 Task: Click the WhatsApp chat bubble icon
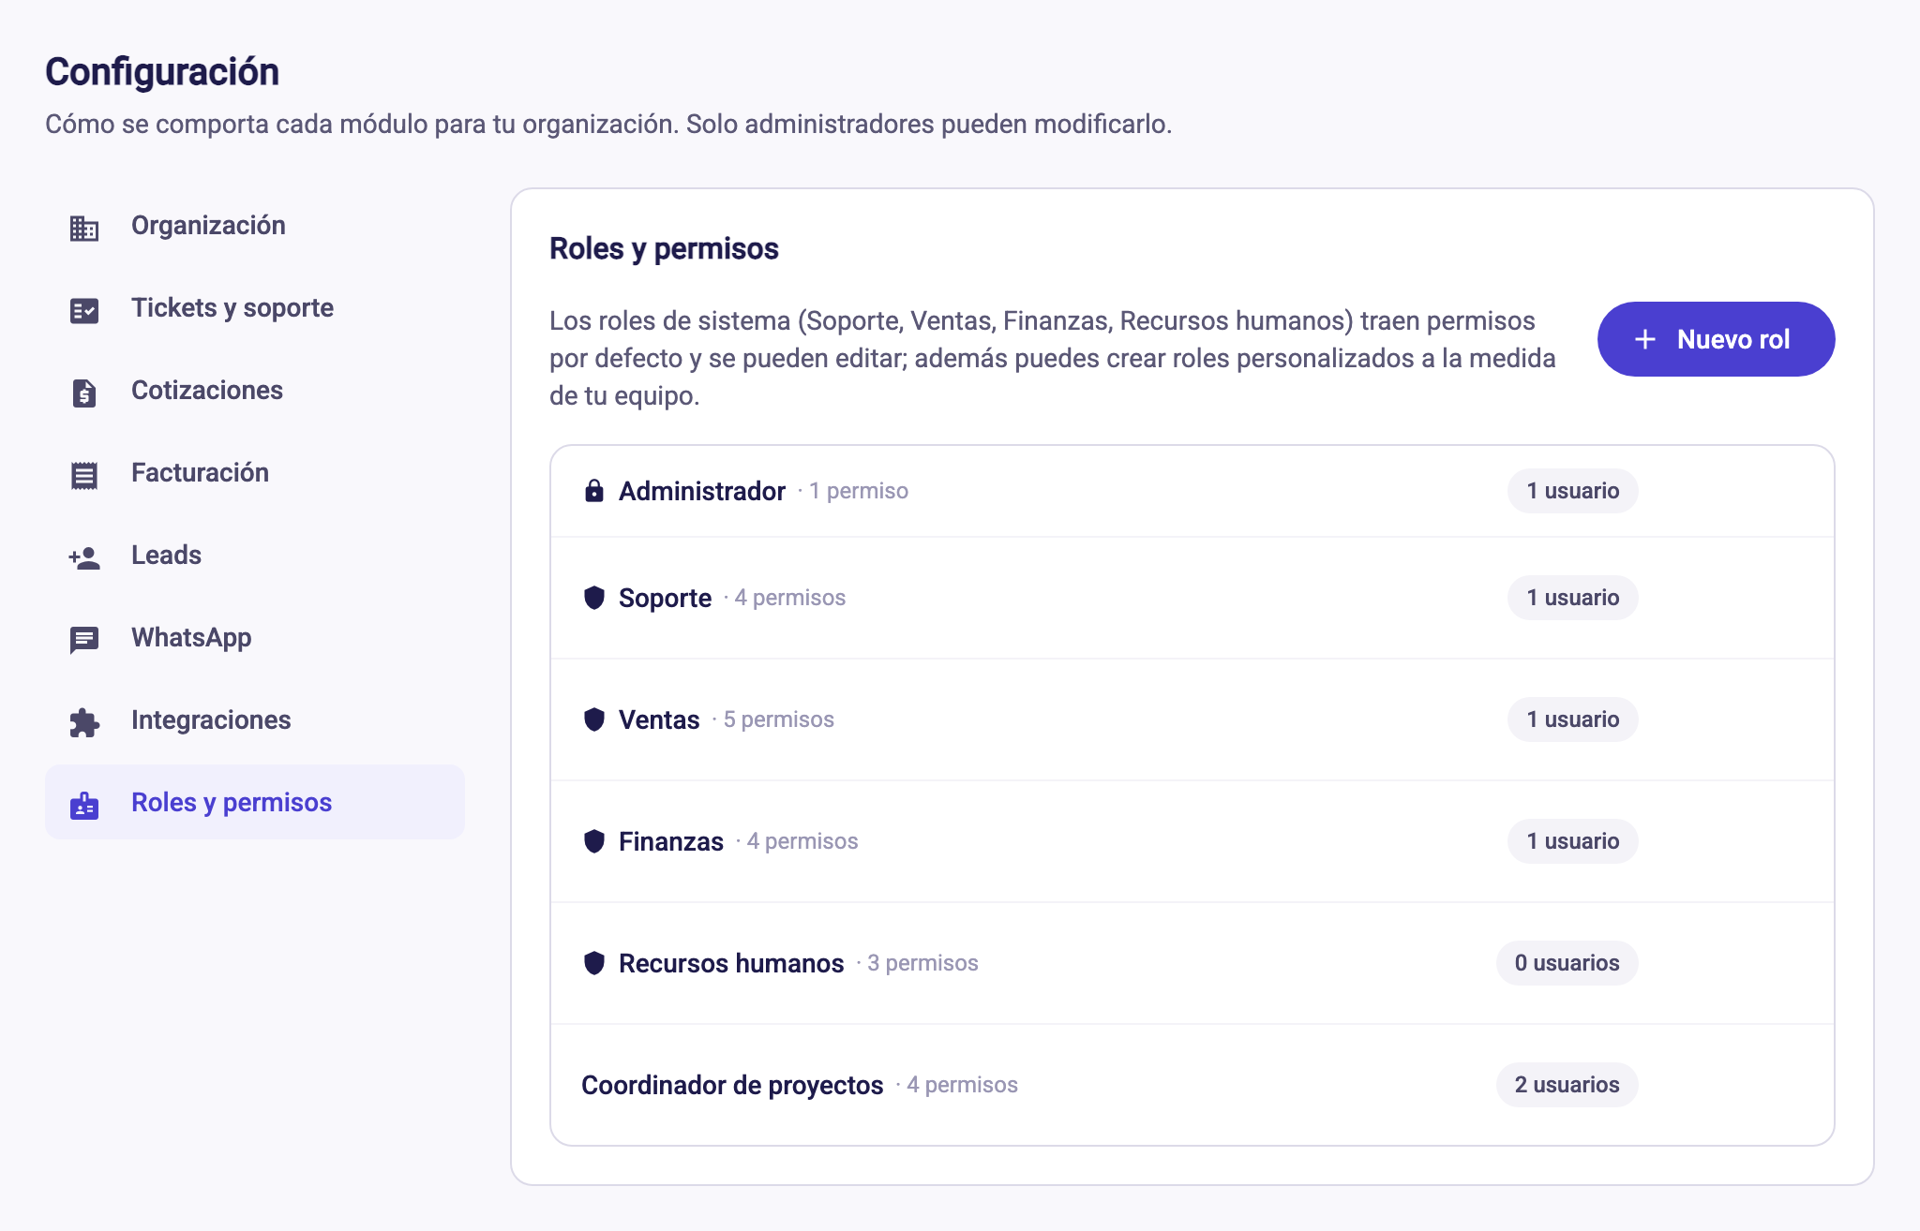pyautogui.click(x=84, y=640)
